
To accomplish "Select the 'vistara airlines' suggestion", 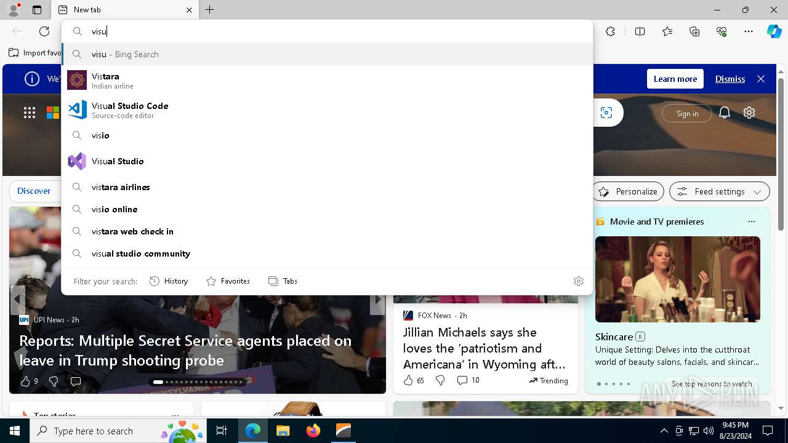I will 327,187.
